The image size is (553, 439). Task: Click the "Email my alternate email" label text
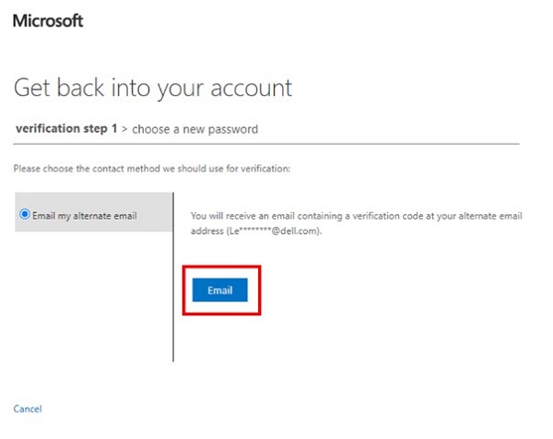click(85, 216)
